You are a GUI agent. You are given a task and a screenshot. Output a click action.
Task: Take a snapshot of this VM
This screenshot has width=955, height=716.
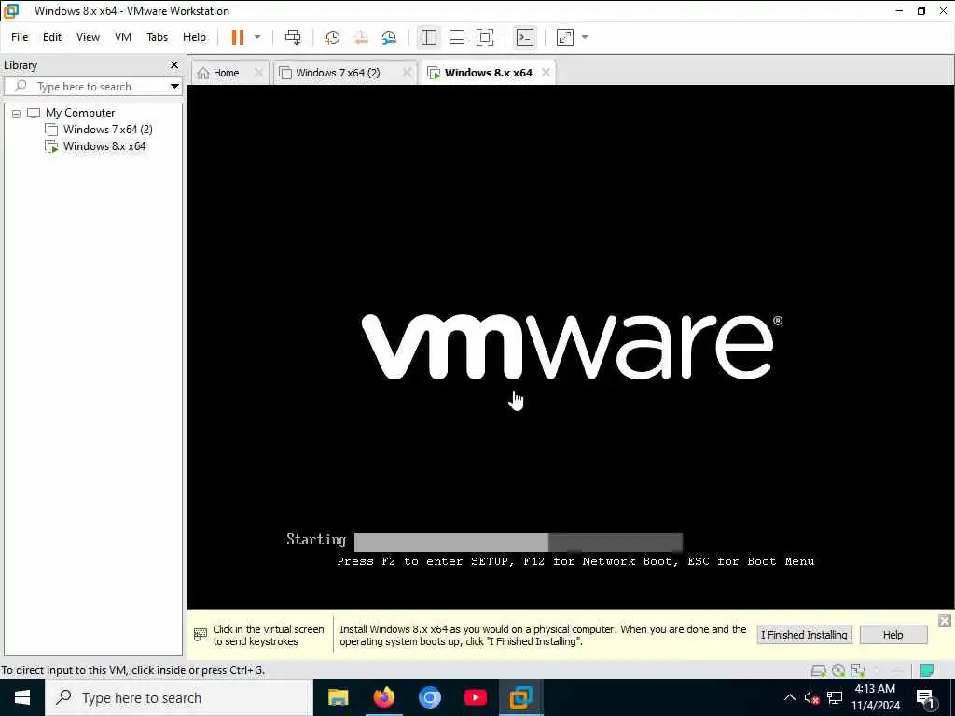pyautogui.click(x=333, y=37)
